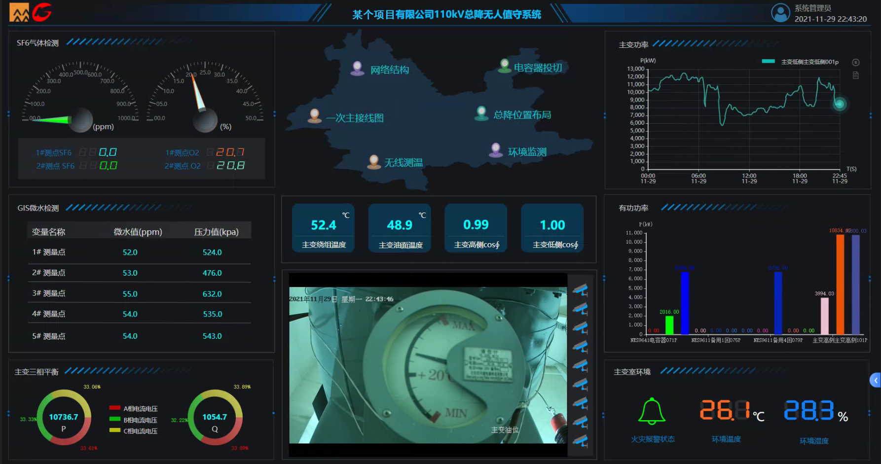Image resolution: width=881 pixels, height=464 pixels.
Task: Click the date-time 2021-11-29 22:43:20
Action: tap(831, 19)
